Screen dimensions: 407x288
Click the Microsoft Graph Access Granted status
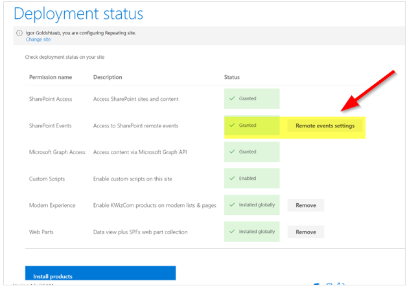click(x=251, y=152)
